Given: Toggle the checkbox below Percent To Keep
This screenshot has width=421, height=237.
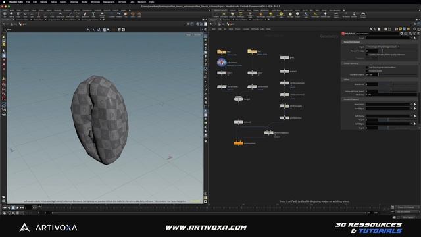Looking at the screenshot, I should tap(367, 55).
